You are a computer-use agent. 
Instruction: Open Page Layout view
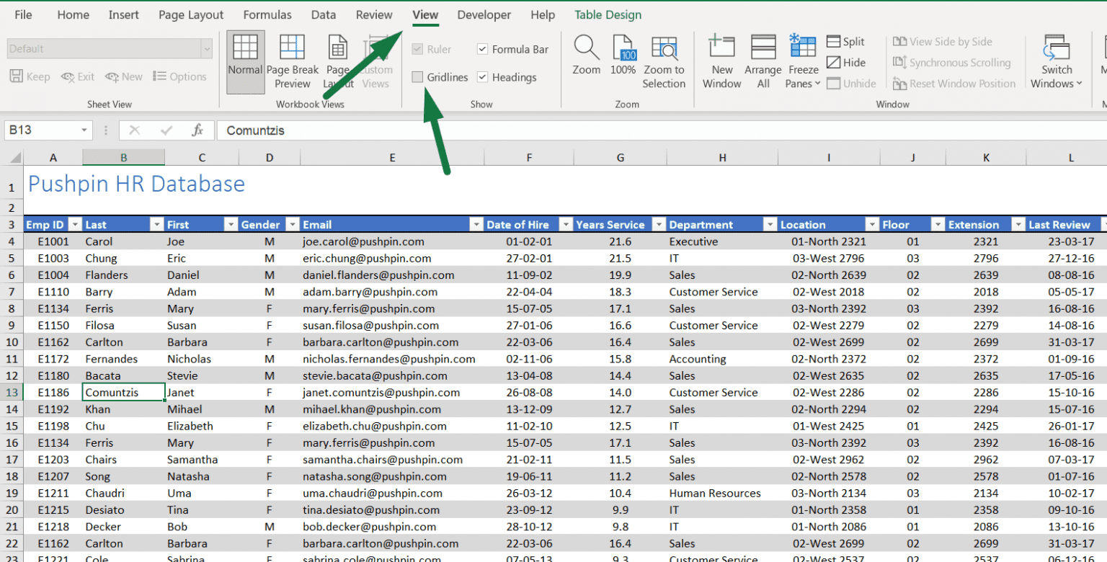coord(337,61)
